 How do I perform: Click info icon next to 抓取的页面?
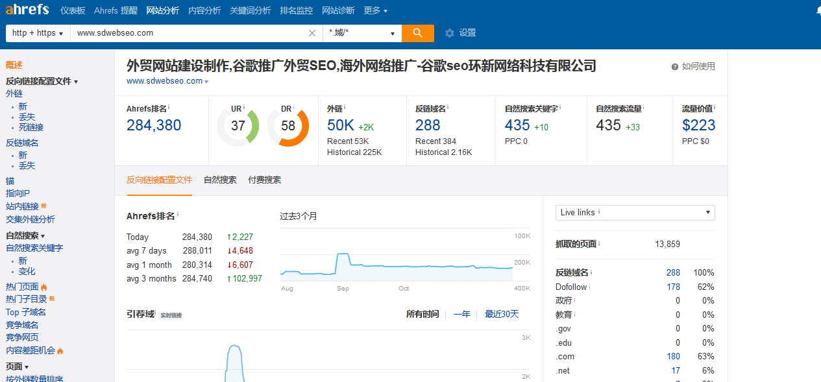tap(599, 244)
